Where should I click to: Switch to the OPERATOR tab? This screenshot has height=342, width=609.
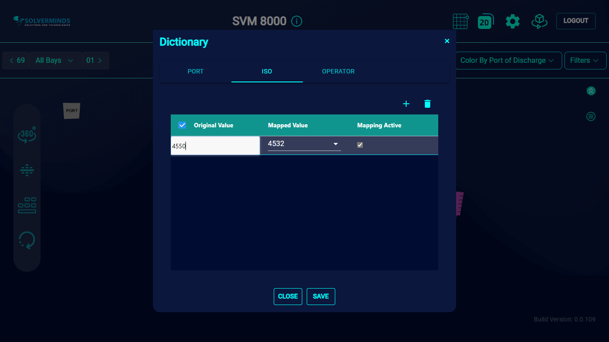coord(338,71)
